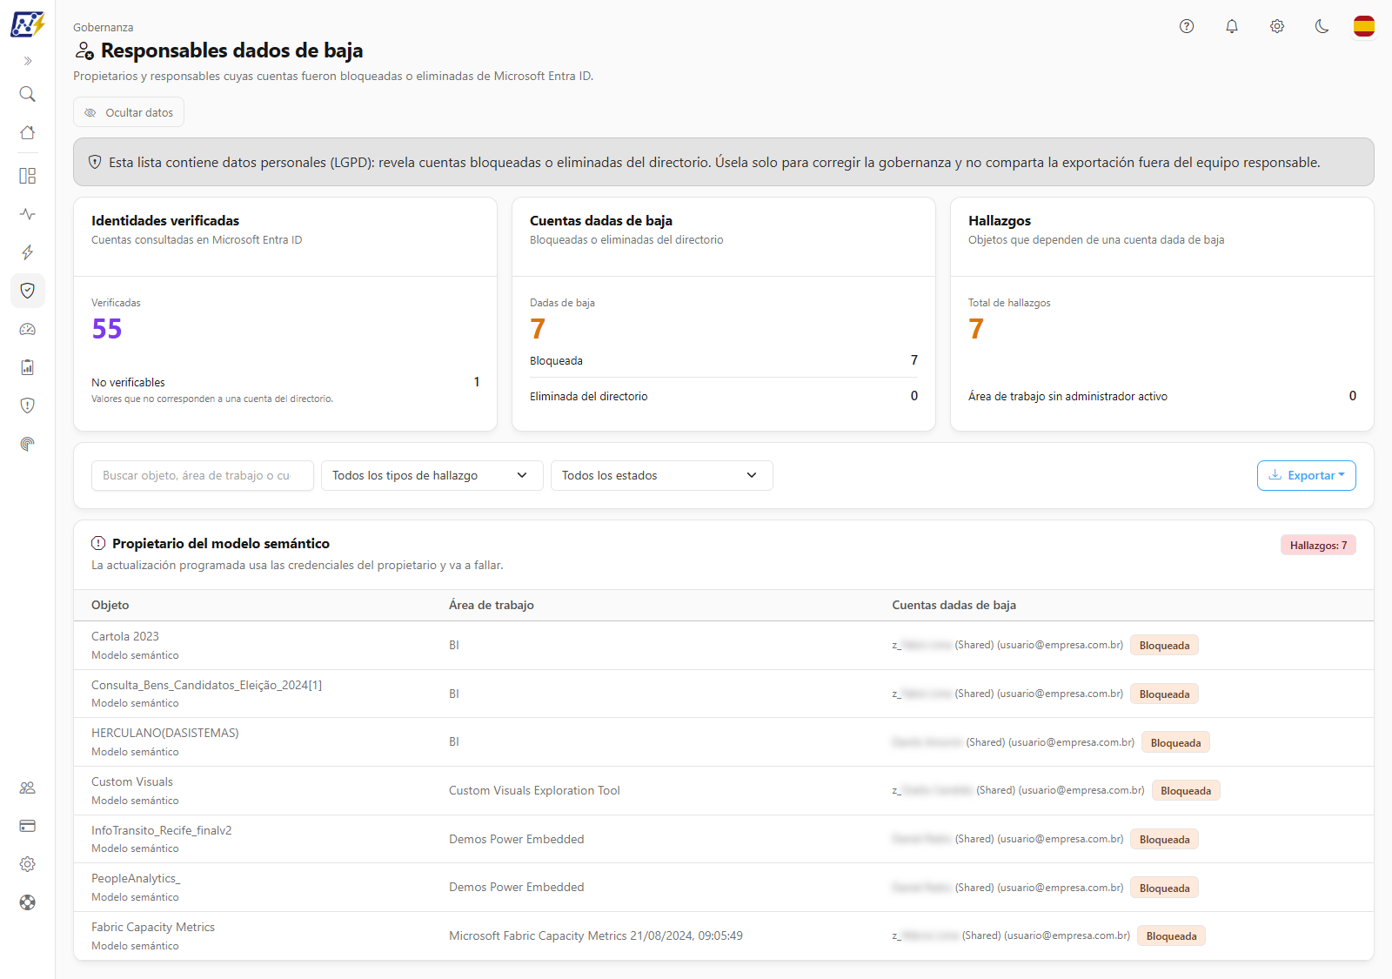Open the Todos los estados dropdown

click(x=662, y=476)
